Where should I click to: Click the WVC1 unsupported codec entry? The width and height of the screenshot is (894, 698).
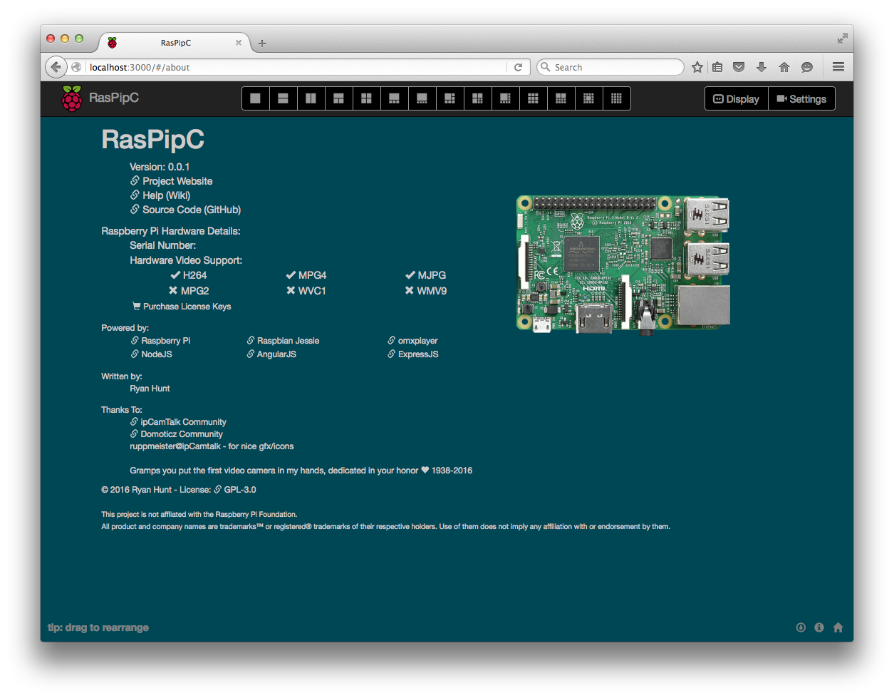coord(306,291)
